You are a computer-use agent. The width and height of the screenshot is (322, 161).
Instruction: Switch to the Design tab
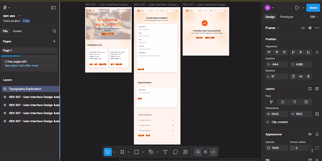[x=270, y=17]
